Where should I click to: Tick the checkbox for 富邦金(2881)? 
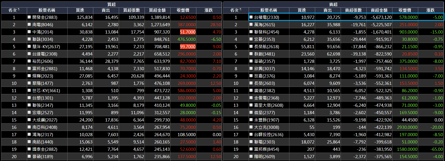(x=29, y=68)
